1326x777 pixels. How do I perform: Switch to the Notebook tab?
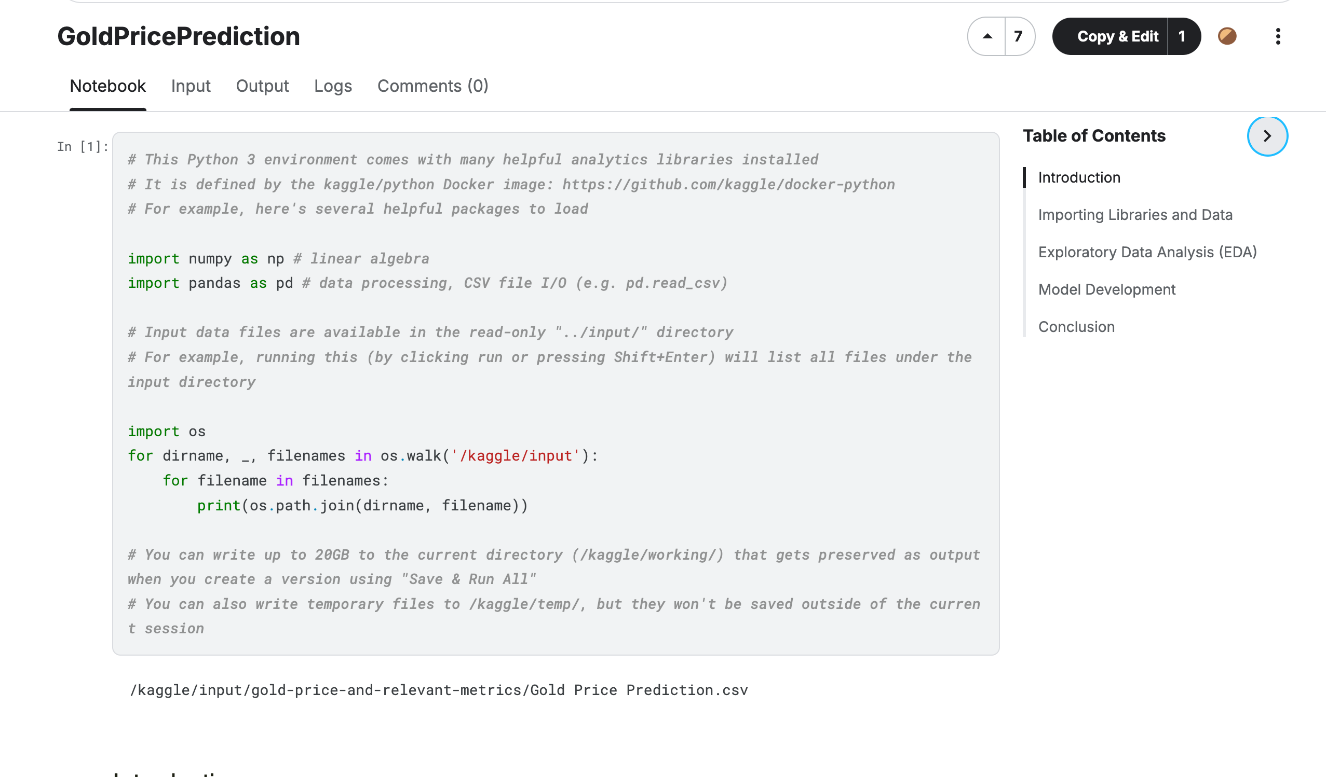pos(108,86)
